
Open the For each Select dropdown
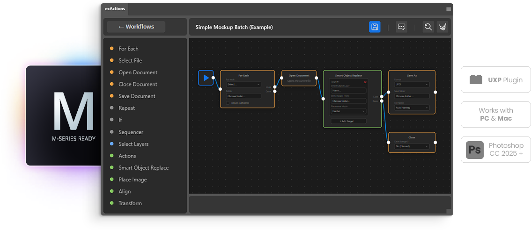click(243, 84)
